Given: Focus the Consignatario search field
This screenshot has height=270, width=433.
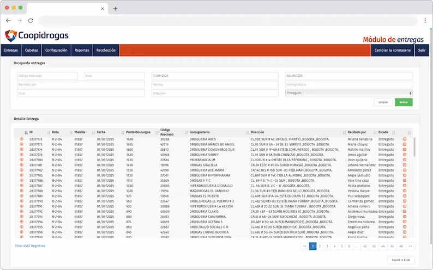Looking at the screenshot, I should click(x=349, y=85).
